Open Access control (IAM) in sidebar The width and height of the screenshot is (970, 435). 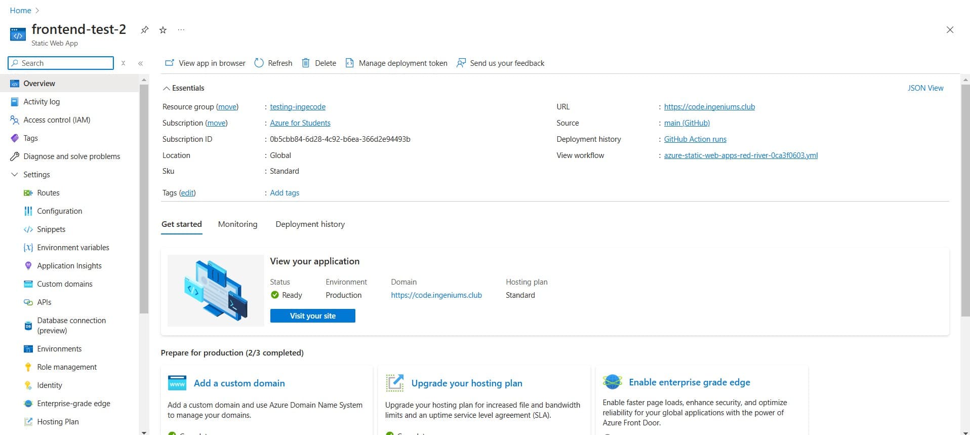(x=57, y=120)
